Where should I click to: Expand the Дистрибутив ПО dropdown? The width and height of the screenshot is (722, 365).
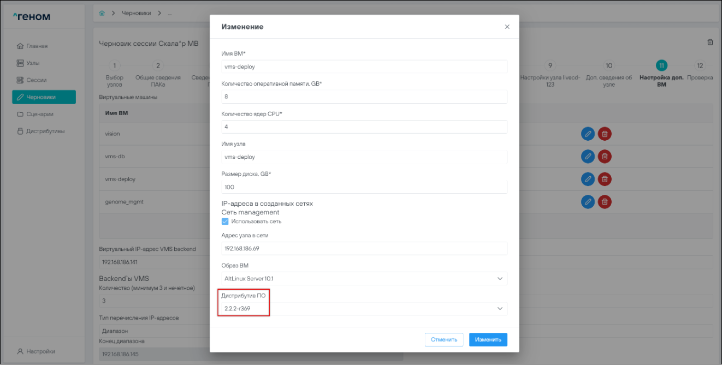click(x=364, y=309)
